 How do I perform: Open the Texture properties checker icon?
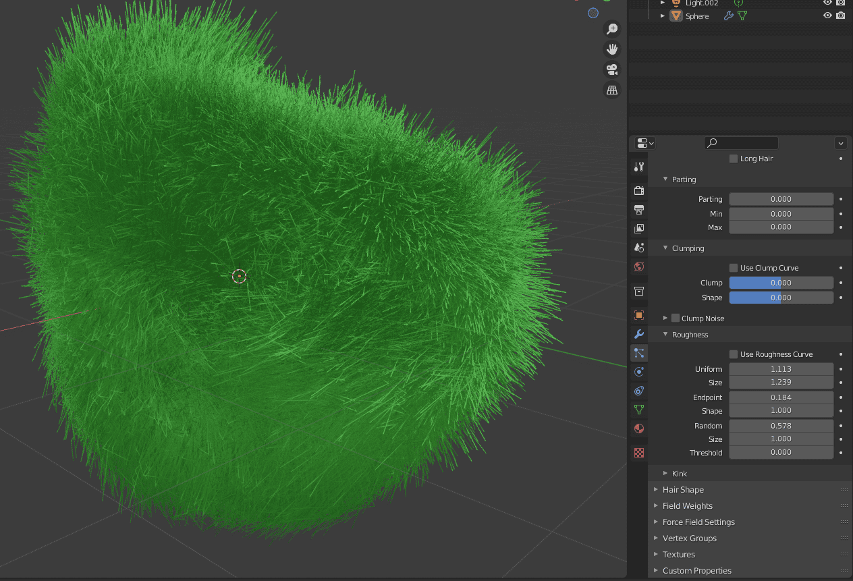(638, 452)
